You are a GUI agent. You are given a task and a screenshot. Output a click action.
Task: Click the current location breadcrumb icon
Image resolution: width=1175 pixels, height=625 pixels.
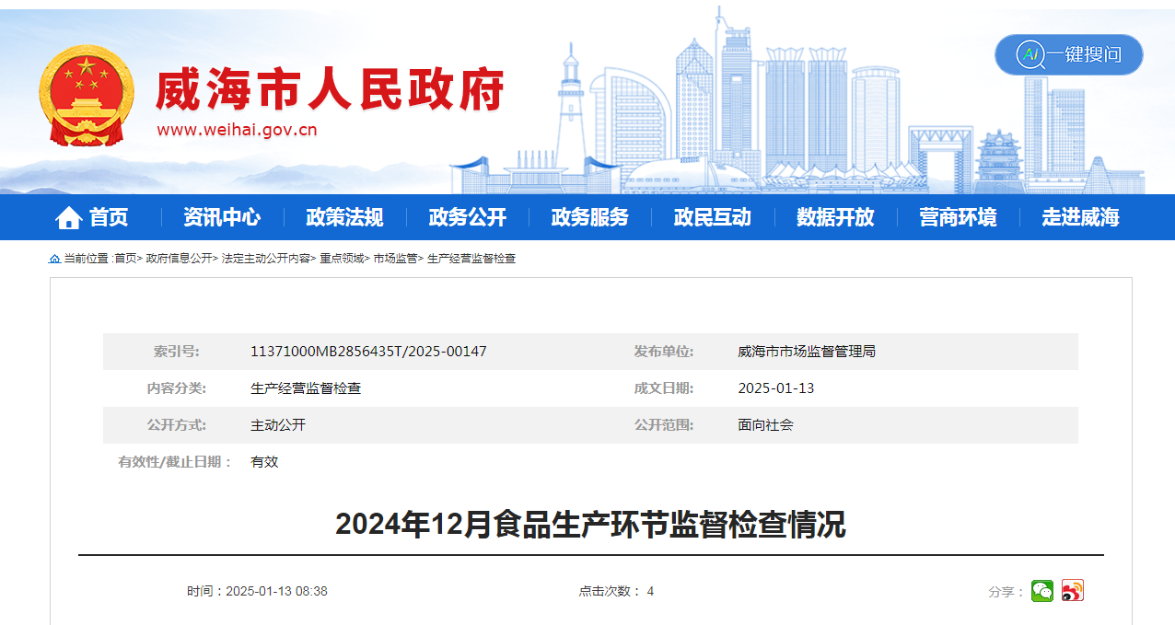click(x=54, y=260)
